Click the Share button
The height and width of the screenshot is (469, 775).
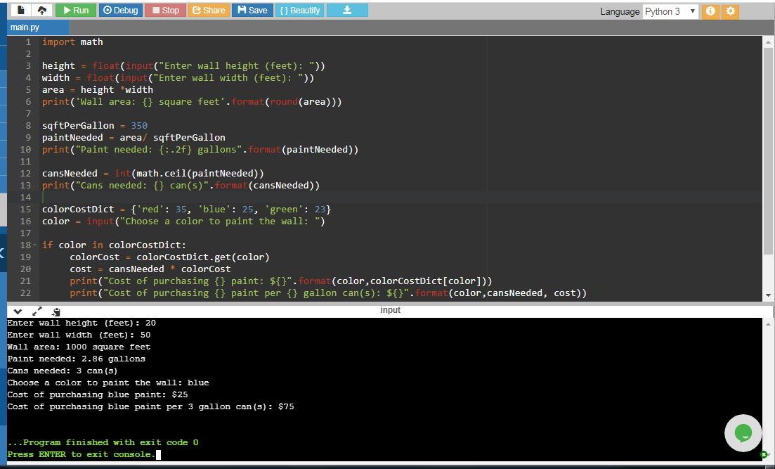click(x=209, y=11)
